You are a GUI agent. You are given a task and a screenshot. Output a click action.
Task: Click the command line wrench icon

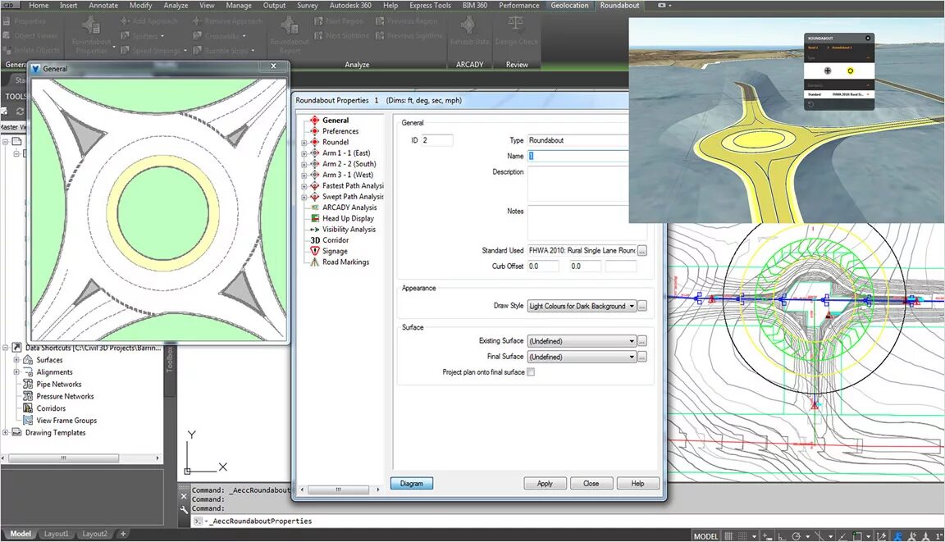pos(184,509)
